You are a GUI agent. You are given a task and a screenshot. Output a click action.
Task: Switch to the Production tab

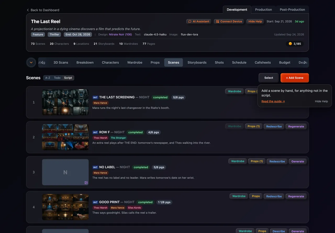point(263,9)
